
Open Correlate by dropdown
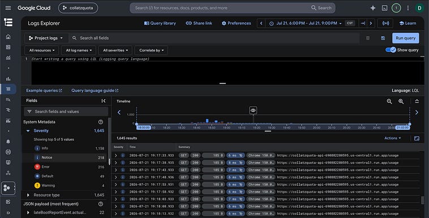[151, 50]
